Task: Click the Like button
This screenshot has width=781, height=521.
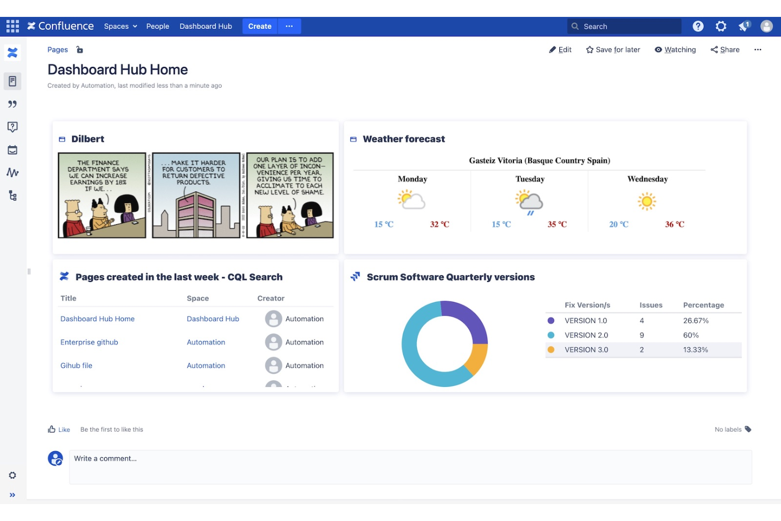Action: (x=59, y=430)
